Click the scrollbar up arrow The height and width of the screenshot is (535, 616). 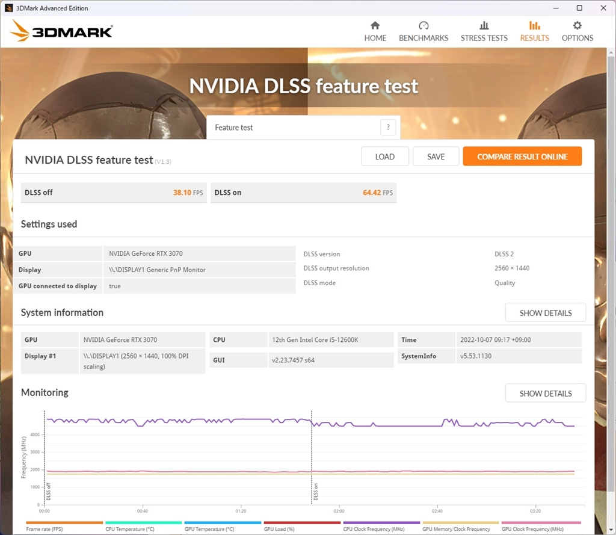611,52
